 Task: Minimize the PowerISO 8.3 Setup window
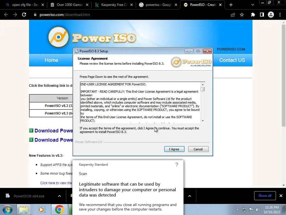[x=189, y=51]
